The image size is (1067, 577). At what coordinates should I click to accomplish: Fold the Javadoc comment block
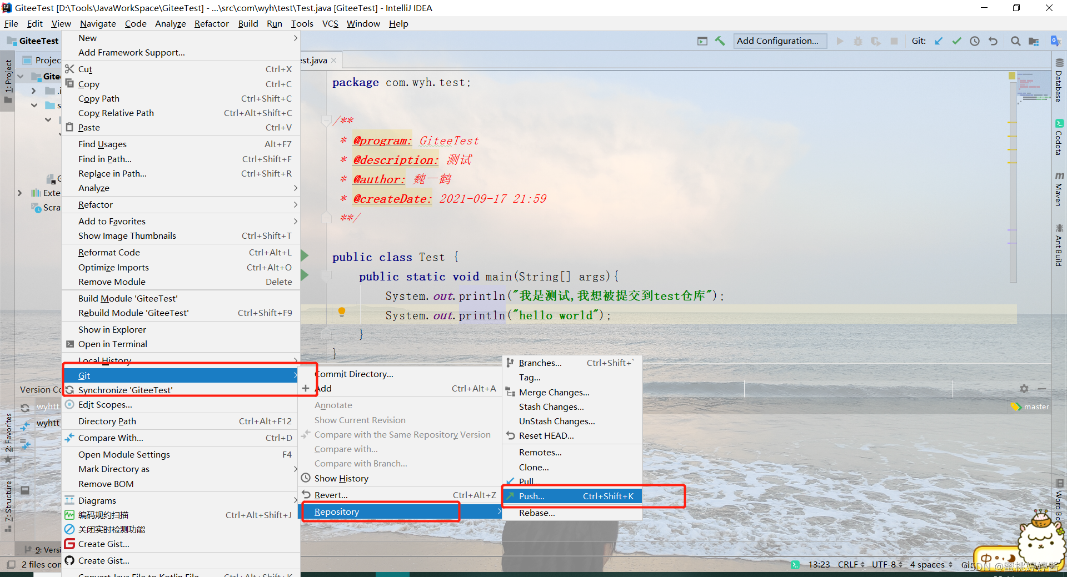[326, 121]
